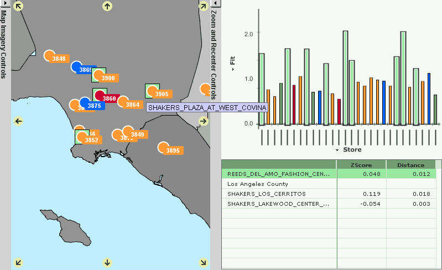
Task: Pan the map diagonally to the southwest
Action: 18,262
